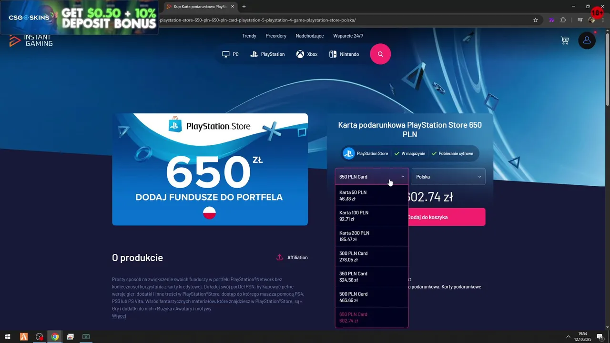
Task: Expand description with Więcej link
Action: point(119,316)
